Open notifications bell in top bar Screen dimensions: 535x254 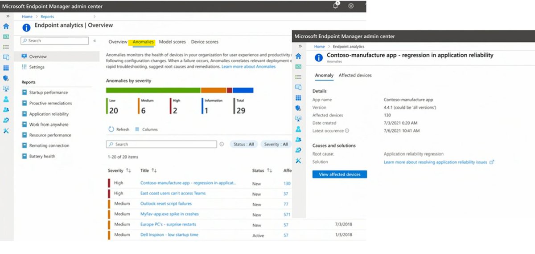click(x=336, y=6)
